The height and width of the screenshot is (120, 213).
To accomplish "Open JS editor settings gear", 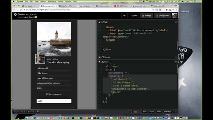I will point(99,62).
